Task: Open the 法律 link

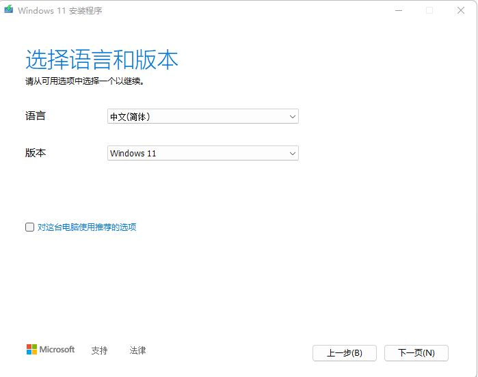Action: pos(137,350)
